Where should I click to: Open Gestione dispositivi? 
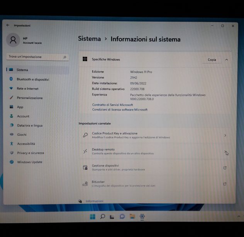(155, 167)
